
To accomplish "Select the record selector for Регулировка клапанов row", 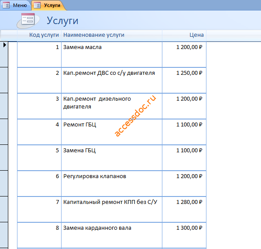I will coord(4,184).
